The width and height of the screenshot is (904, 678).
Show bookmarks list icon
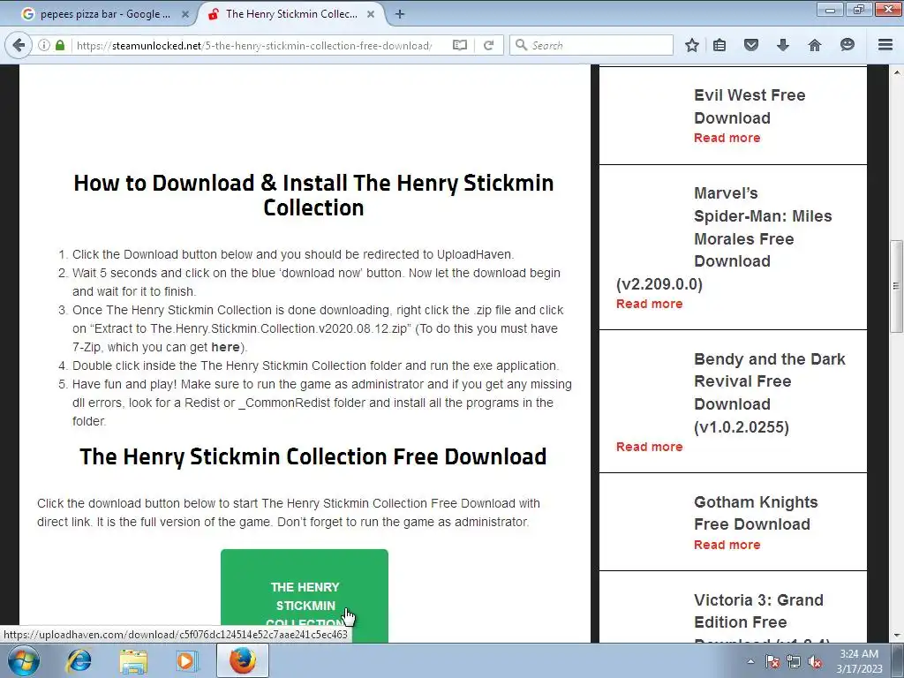(x=719, y=45)
